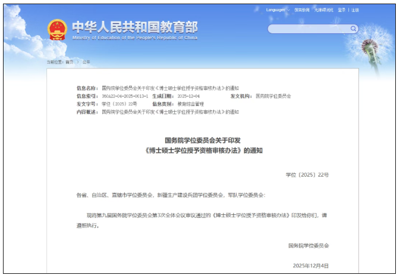Click the 中华人民共和国教育部 site title
The width and height of the screenshot is (403, 278).
click(x=134, y=27)
